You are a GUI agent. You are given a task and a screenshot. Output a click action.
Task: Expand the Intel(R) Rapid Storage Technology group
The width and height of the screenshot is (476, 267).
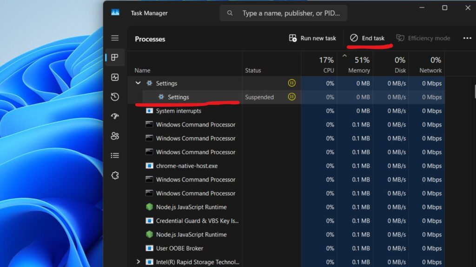pyautogui.click(x=138, y=261)
